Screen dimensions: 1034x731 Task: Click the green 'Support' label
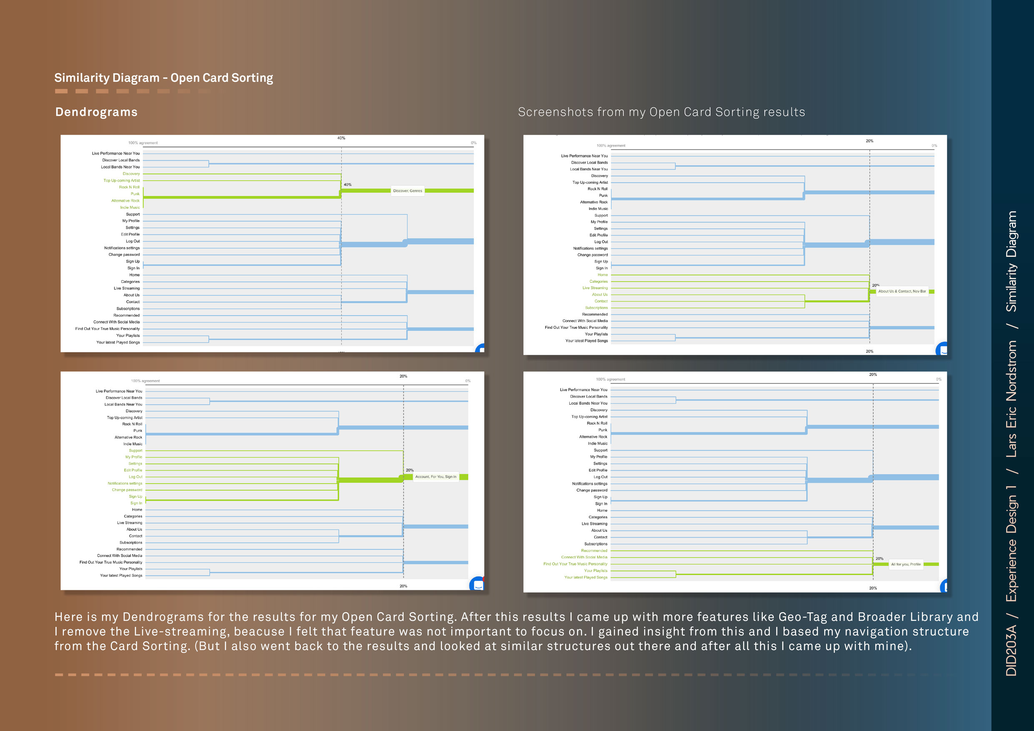point(135,451)
